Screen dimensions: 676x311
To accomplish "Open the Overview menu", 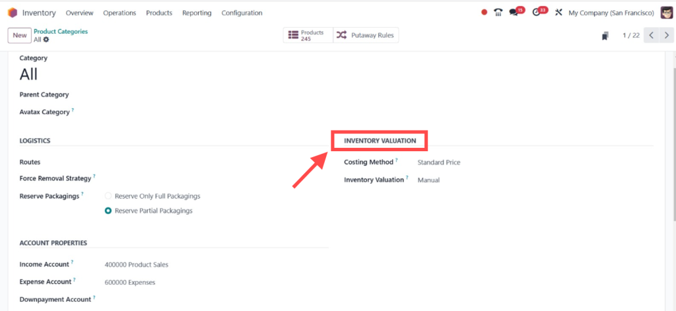I will (79, 13).
